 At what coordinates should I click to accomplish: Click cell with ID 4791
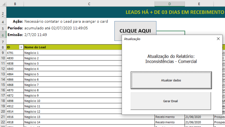(x=15, y=53)
